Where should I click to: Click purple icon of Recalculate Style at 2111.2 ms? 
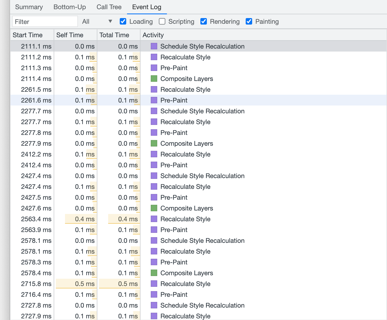tap(154, 57)
